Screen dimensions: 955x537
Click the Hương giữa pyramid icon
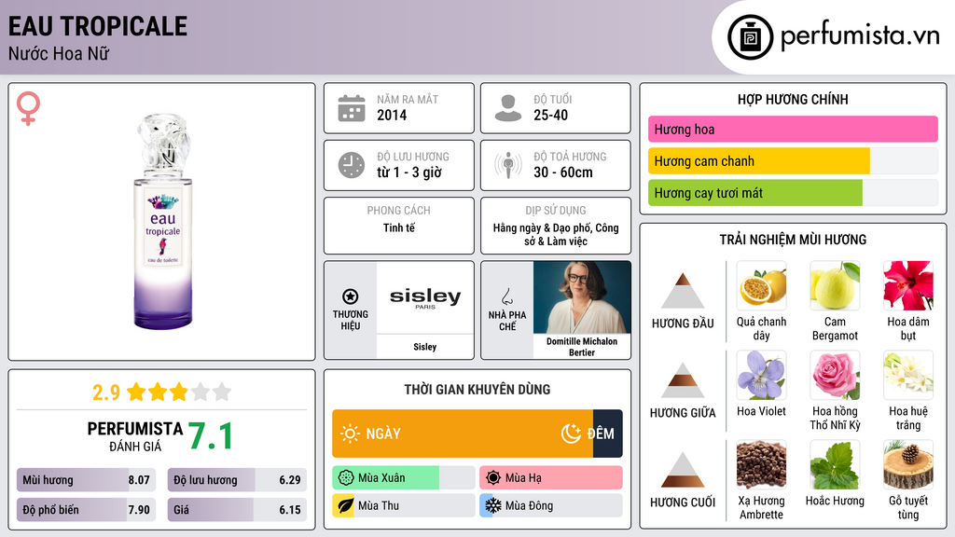coord(683,380)
